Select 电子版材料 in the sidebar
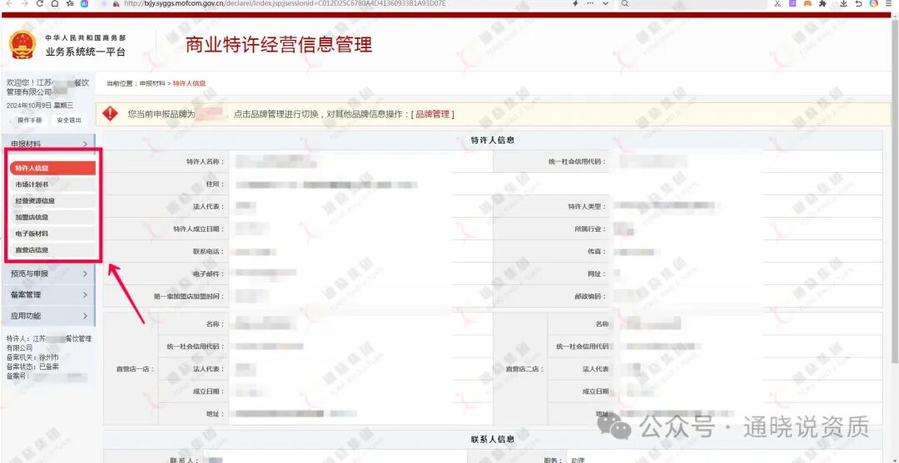Screen dimensions: 899x463 click(x=52, y=234)
